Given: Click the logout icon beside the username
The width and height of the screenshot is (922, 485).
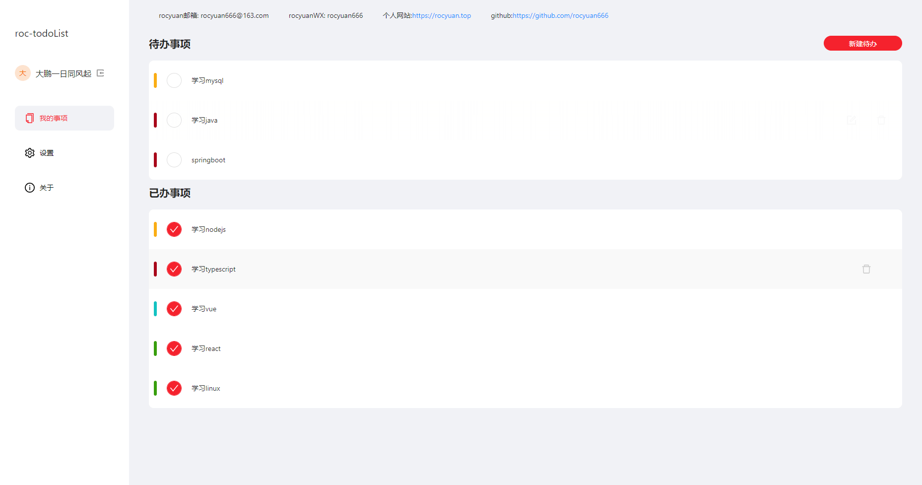Looking at the screenshot, I should 100,73.
